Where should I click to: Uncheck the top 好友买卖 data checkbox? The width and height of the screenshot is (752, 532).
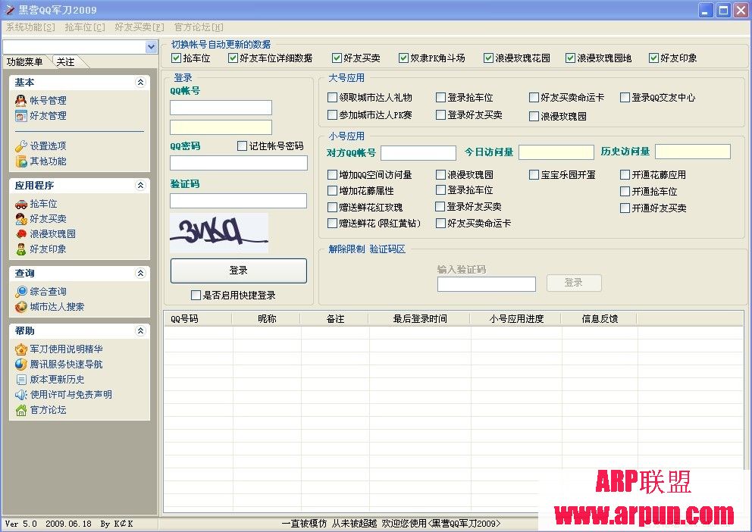[337, 58]
